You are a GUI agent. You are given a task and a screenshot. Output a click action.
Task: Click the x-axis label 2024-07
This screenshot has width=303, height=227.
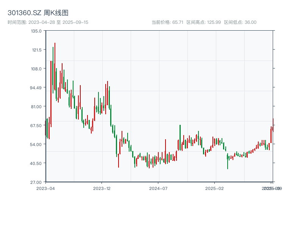158,188
